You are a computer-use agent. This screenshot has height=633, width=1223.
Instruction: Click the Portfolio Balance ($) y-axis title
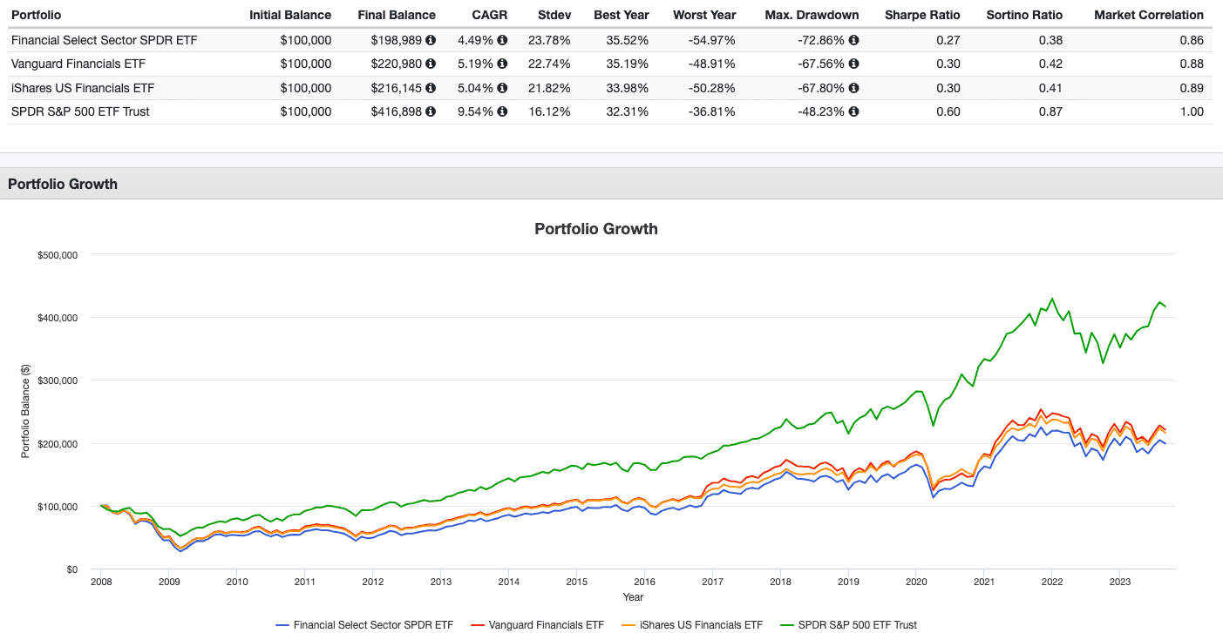pyautogui.click(x=27, y=412)
